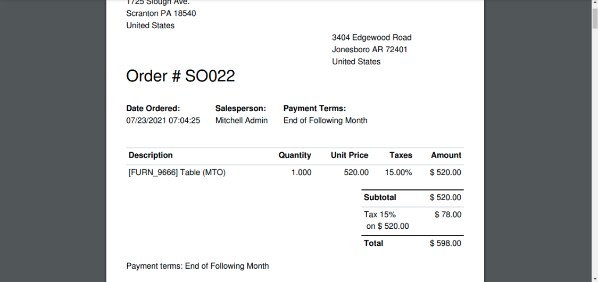
Task: Click the 15.00% tax value
Action: tap(398, 172)
